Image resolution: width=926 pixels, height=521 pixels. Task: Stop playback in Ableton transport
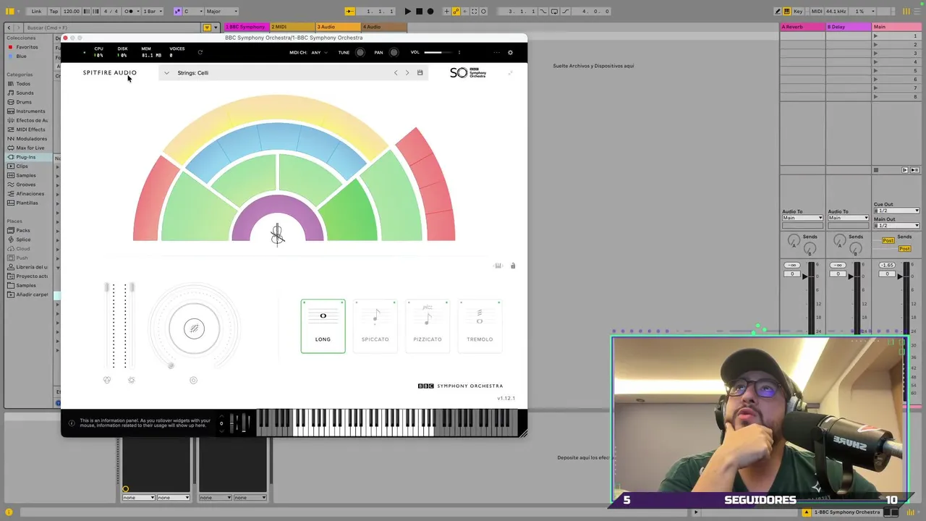click(x=419, y=11)
